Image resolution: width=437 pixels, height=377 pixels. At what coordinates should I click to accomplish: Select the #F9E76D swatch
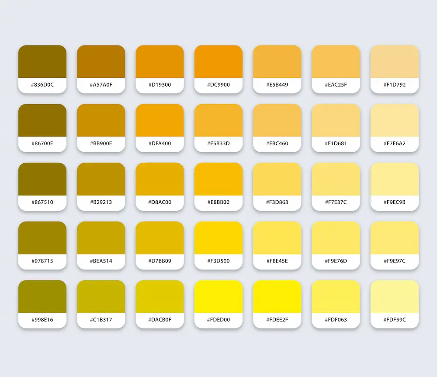pyautogui.click(x=336, y=238)
